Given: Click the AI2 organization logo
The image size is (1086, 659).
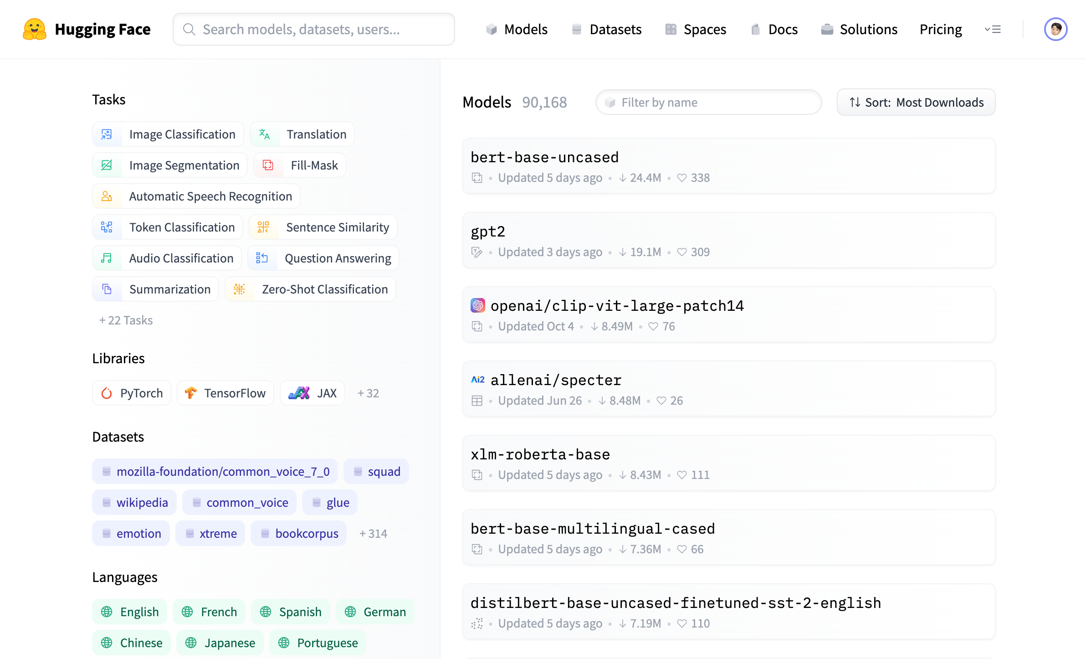Looking at the screenshot, I should click(478, 380).
